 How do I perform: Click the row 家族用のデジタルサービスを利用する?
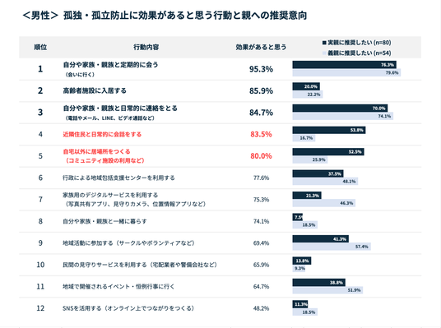coord(220,200)
